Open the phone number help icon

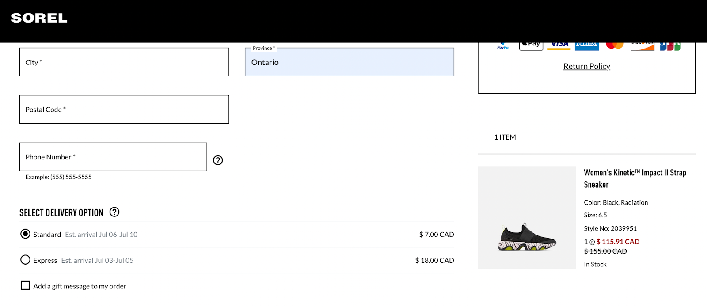tap(218, 160)
